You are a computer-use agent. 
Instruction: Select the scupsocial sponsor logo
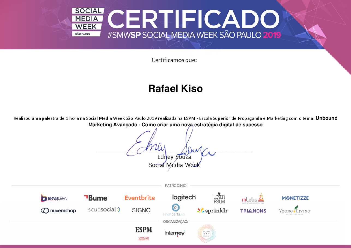(104, 210)
